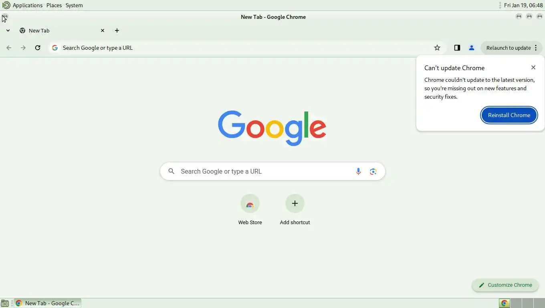Screen dimensions: 545x308
Task: Open a new tab with plus button
Action: pyautogui.click(x=117, y=30)
